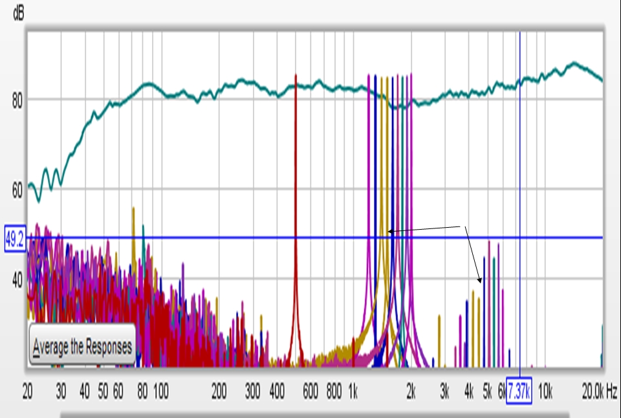621x418 pixels.
Task: Click the 200 Hz axis label
Action: pos(219,391)
